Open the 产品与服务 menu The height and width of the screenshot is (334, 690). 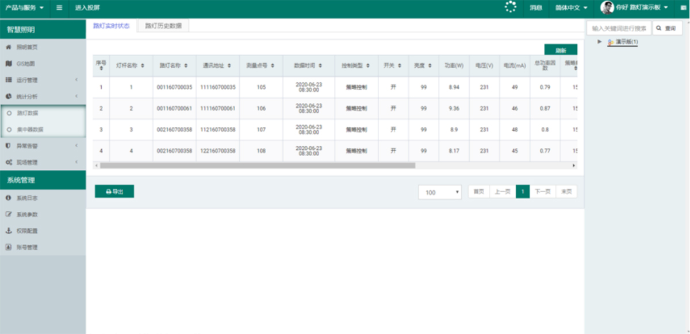(x=24, y=8)
